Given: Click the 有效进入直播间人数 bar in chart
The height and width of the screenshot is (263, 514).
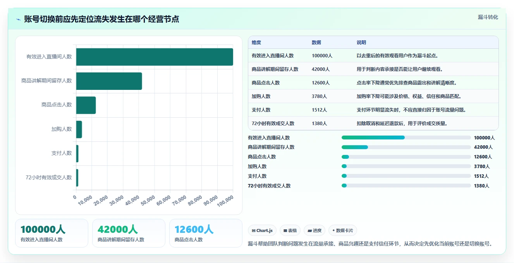Looking at the screenshot, I should [x=155, y=57].
